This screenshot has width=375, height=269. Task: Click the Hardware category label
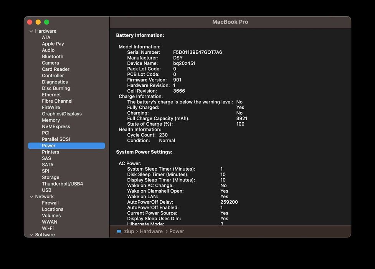pyautogui.click(x=46, y=31)
